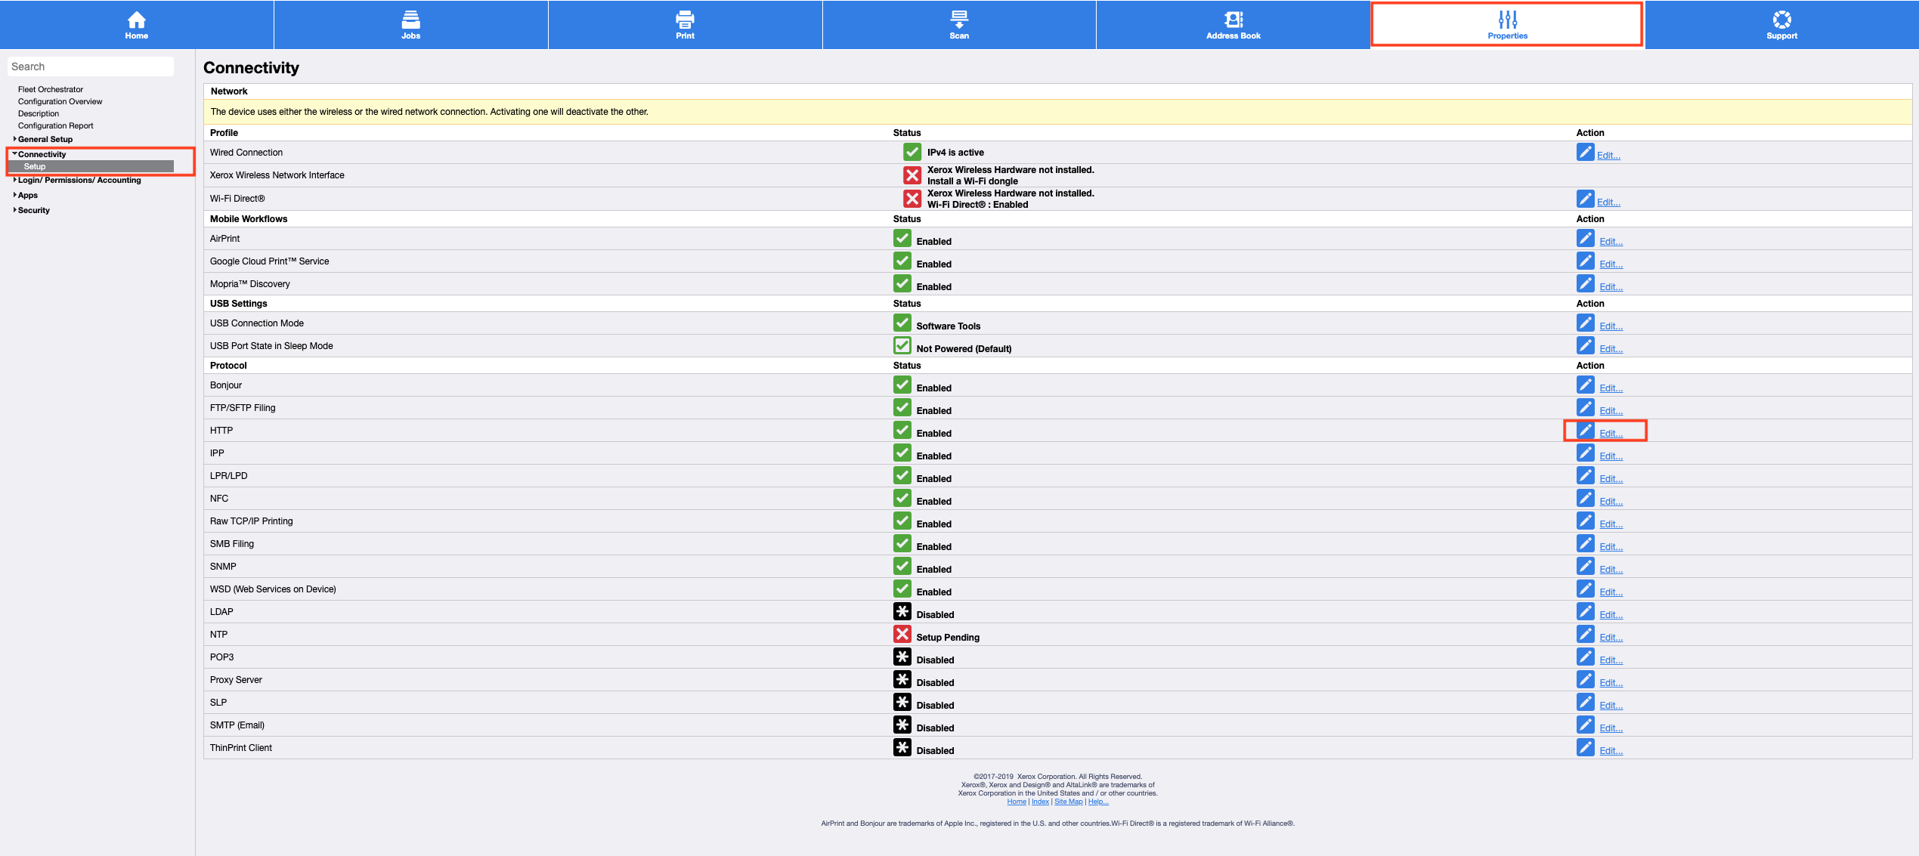Click the Support lifebuoy icon
Viewport: 1919px width, 856px height.
(1781, 20)
